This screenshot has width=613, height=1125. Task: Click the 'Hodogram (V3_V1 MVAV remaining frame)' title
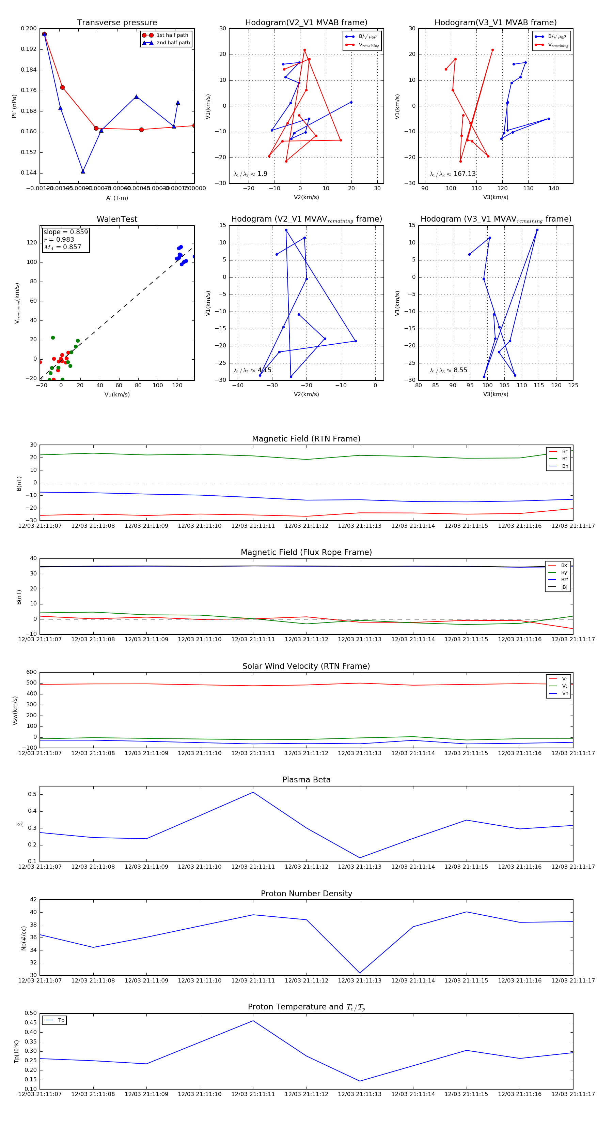[x=496, y=219]
